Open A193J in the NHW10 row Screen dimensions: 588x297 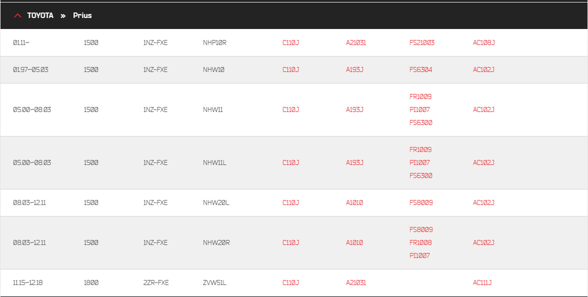point(354,70)
